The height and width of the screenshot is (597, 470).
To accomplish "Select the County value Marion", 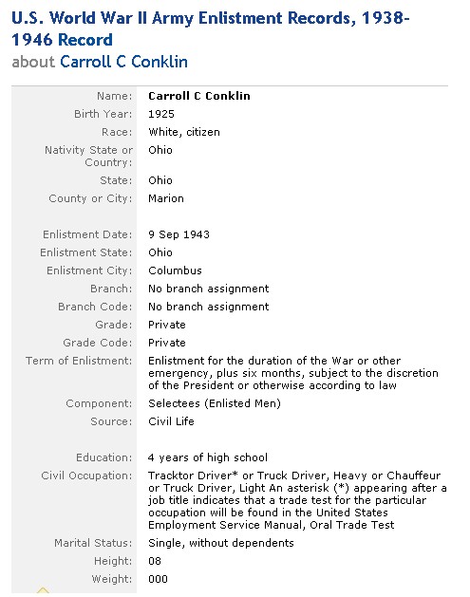I will tap(166, 198).
